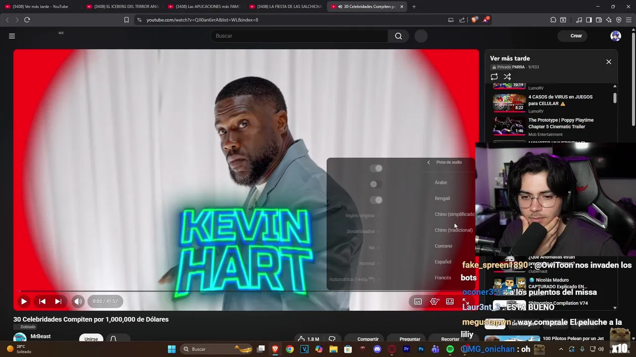Open browser extensions puzzle icon
The height and width of the screenshot is (357, 636).
point(553,20)
